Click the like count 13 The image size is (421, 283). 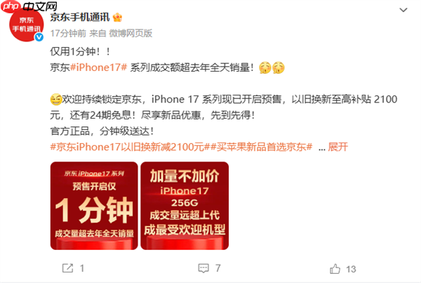point(351,269)
